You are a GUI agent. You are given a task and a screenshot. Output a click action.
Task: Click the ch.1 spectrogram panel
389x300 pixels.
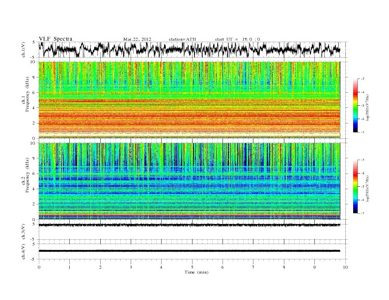(x=189, y=100)
